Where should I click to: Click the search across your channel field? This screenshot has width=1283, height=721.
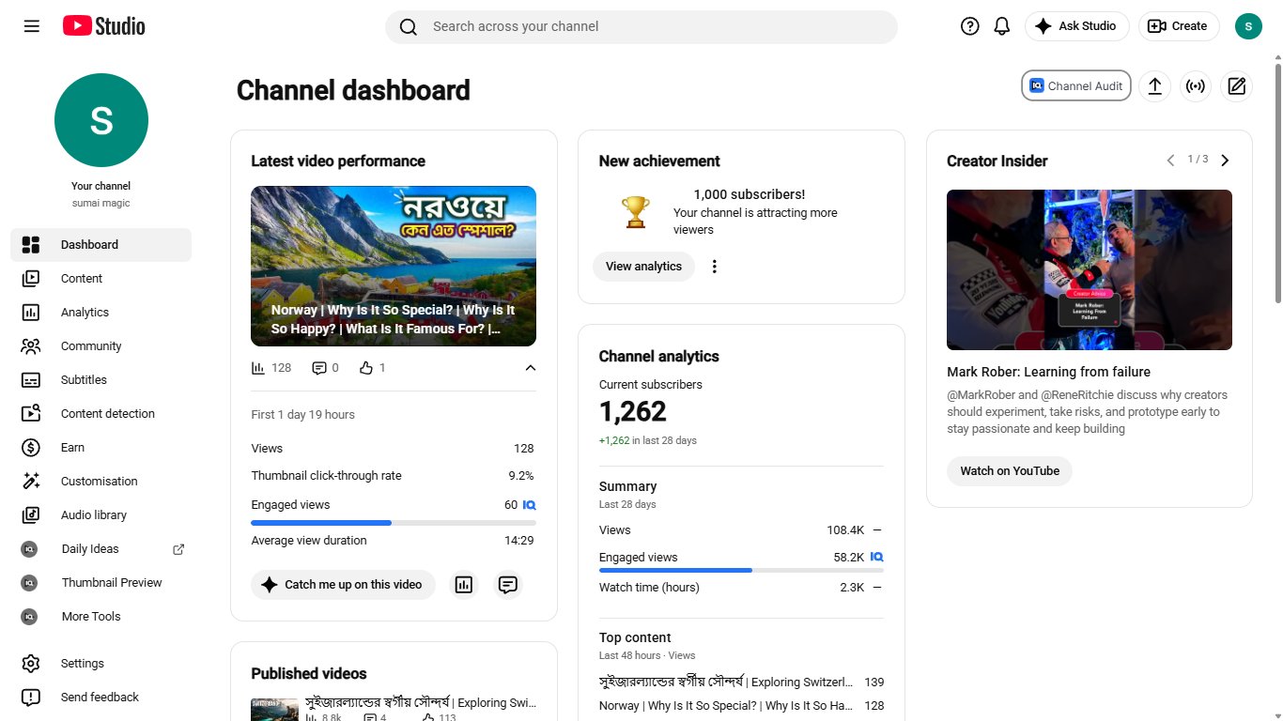pos(641,27)
